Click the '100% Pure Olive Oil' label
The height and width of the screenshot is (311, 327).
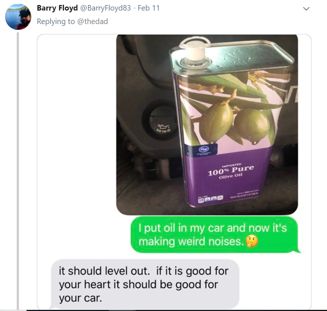(x=231, y=171)
